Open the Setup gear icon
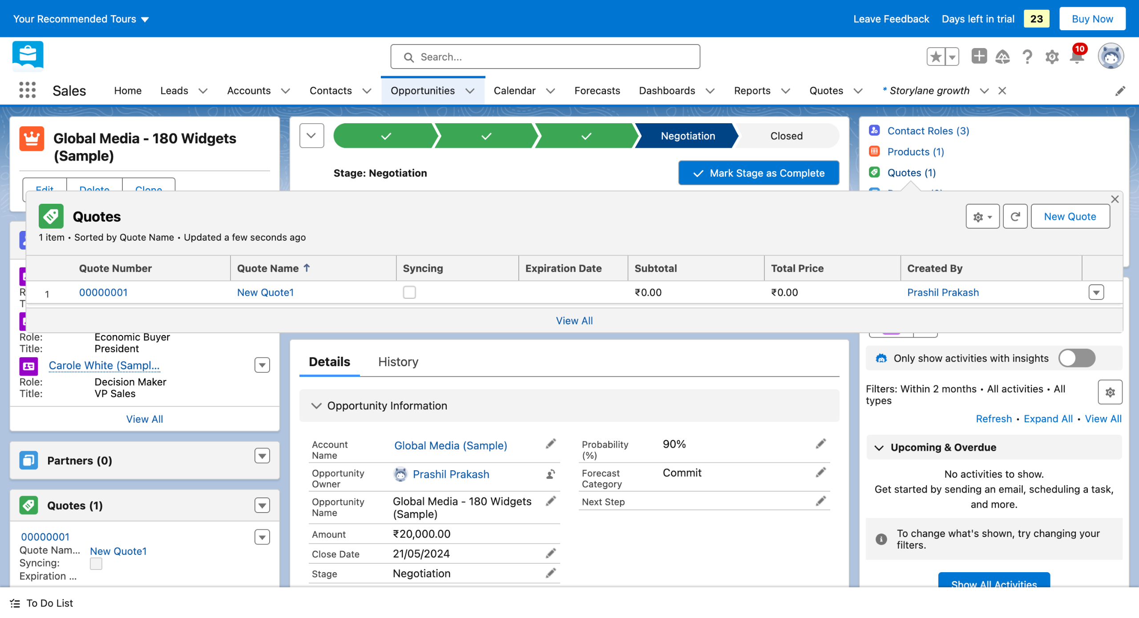1139x618 pixels. 1052,57
